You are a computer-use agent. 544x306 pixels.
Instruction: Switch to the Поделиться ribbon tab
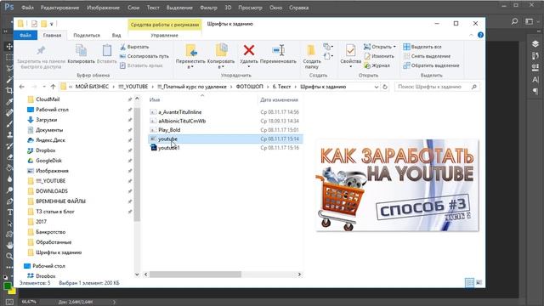coord(87,36)
